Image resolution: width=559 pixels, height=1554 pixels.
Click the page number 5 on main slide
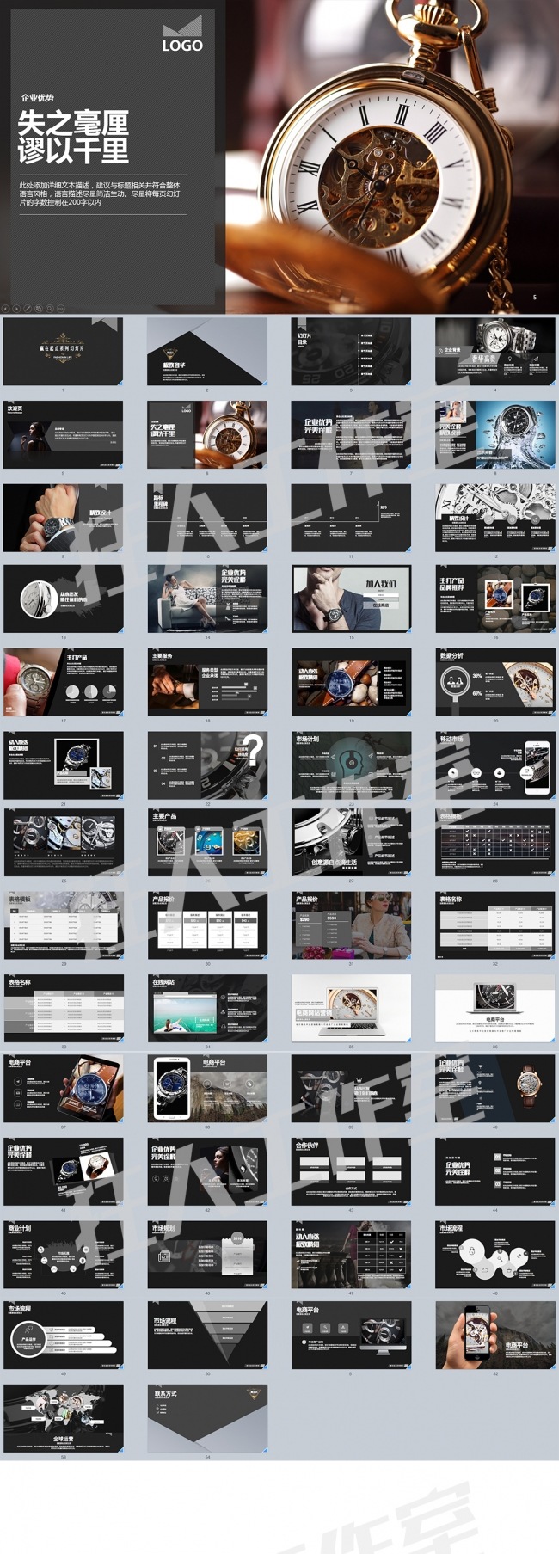pos(534,298)
